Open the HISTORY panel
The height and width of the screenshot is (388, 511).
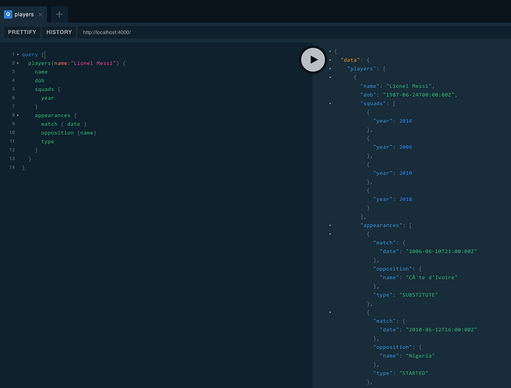(x=59, y=32)
